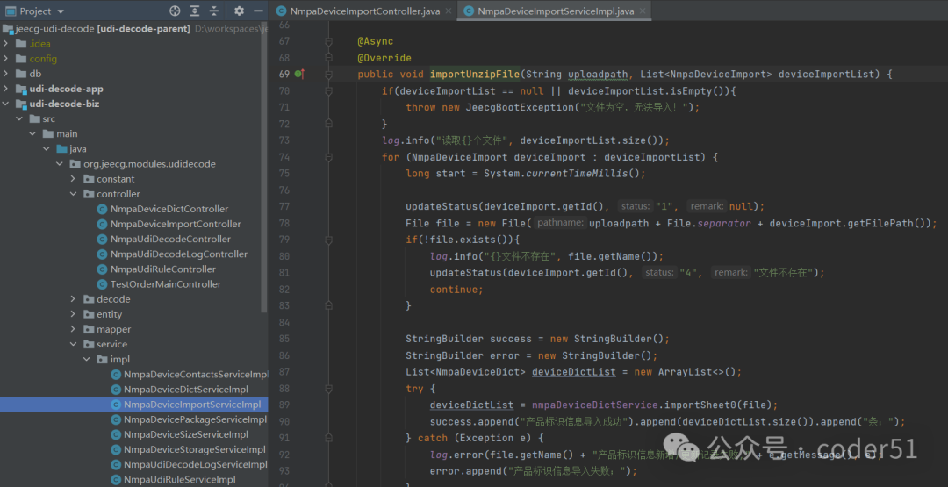Screen dimensions: 948x487
Task: Click the currentTimeMillis call on line 75
Action: pyautogui.click(x=577, y=174)
